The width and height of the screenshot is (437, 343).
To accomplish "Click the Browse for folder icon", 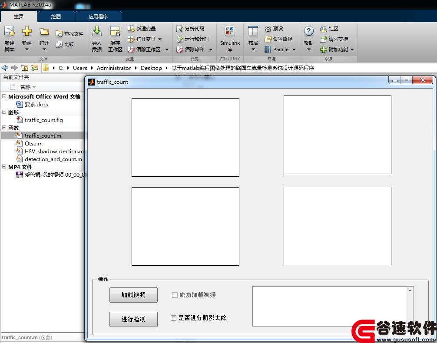I will click(x=35, y=68).
